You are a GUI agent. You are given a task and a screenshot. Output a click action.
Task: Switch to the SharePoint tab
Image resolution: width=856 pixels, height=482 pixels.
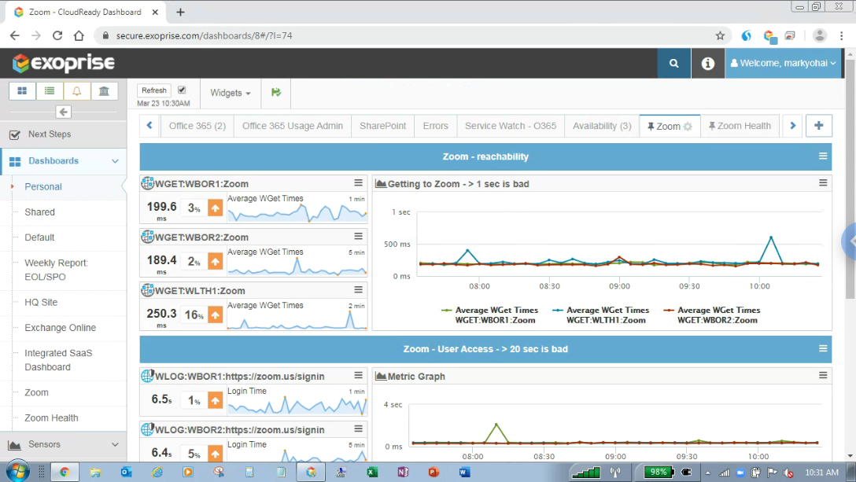pyautogui.click(x=382, y=125)
